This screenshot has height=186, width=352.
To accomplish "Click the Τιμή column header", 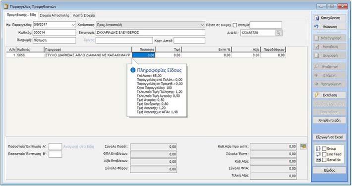I will click(x=168, y=49).
